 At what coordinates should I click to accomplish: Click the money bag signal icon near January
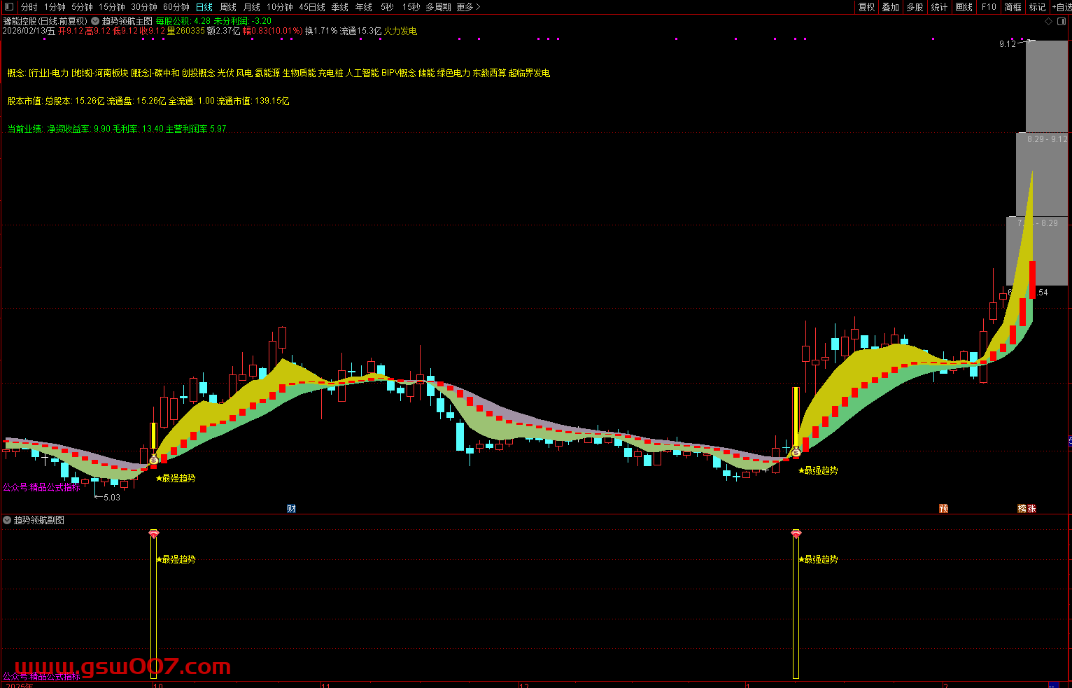coord(796,452)
